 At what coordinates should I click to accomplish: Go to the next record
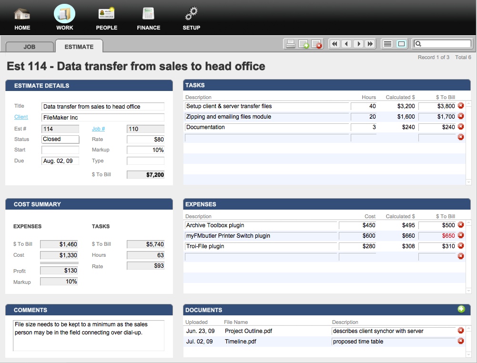tap(359, 44)
